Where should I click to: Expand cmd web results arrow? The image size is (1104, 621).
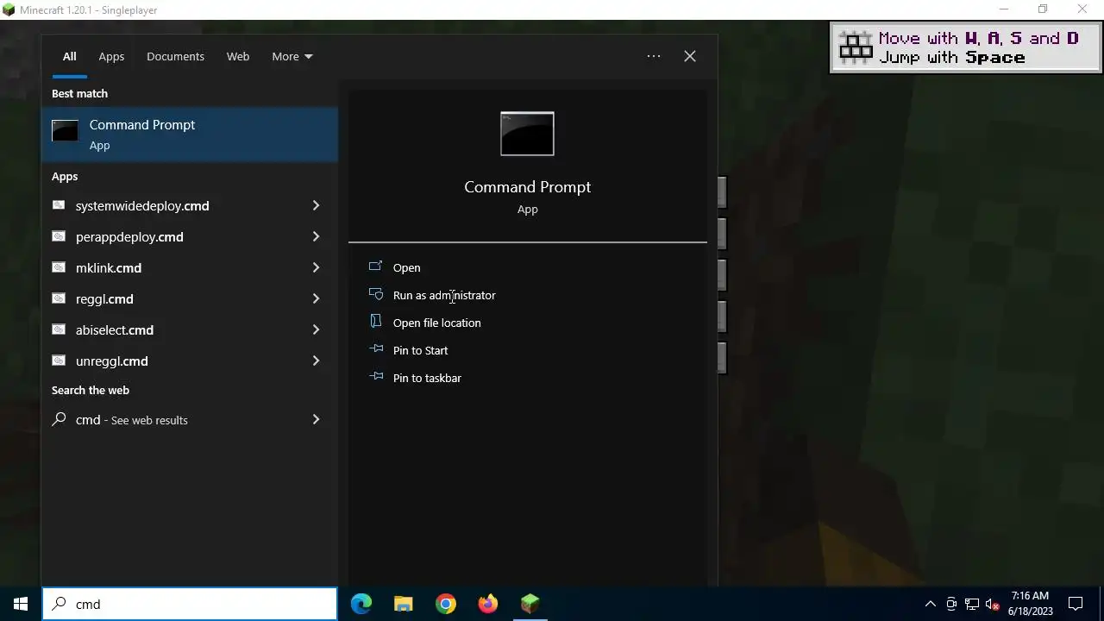pos(316,419)
